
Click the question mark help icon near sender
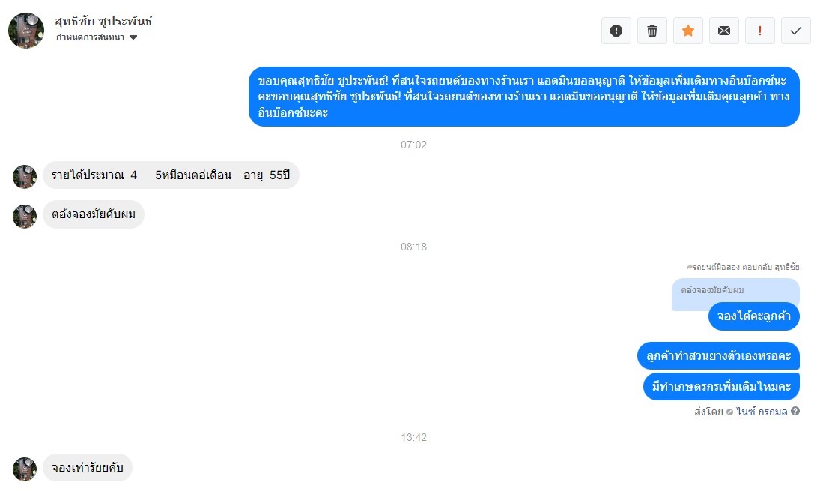tap(795, 411)
